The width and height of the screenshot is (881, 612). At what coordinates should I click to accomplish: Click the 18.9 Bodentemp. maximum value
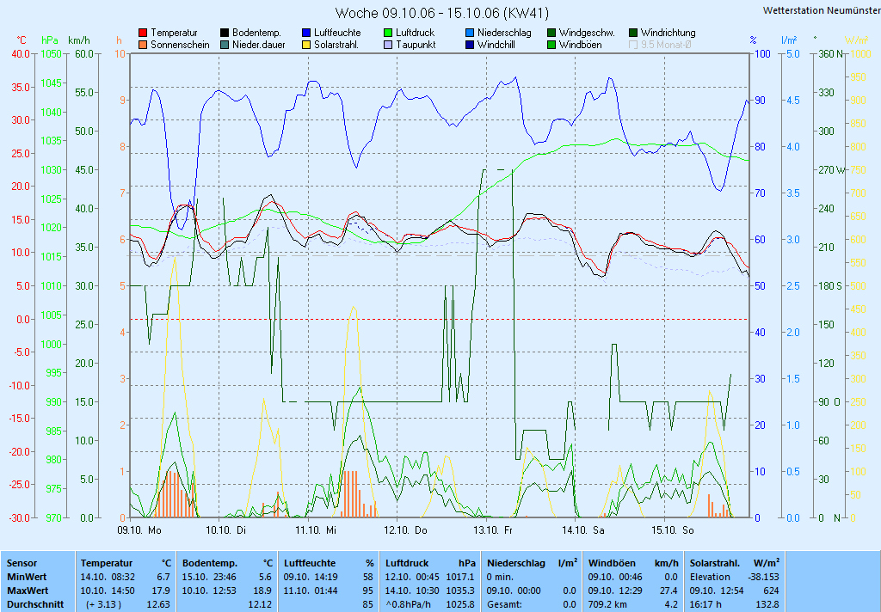point(263,591)
